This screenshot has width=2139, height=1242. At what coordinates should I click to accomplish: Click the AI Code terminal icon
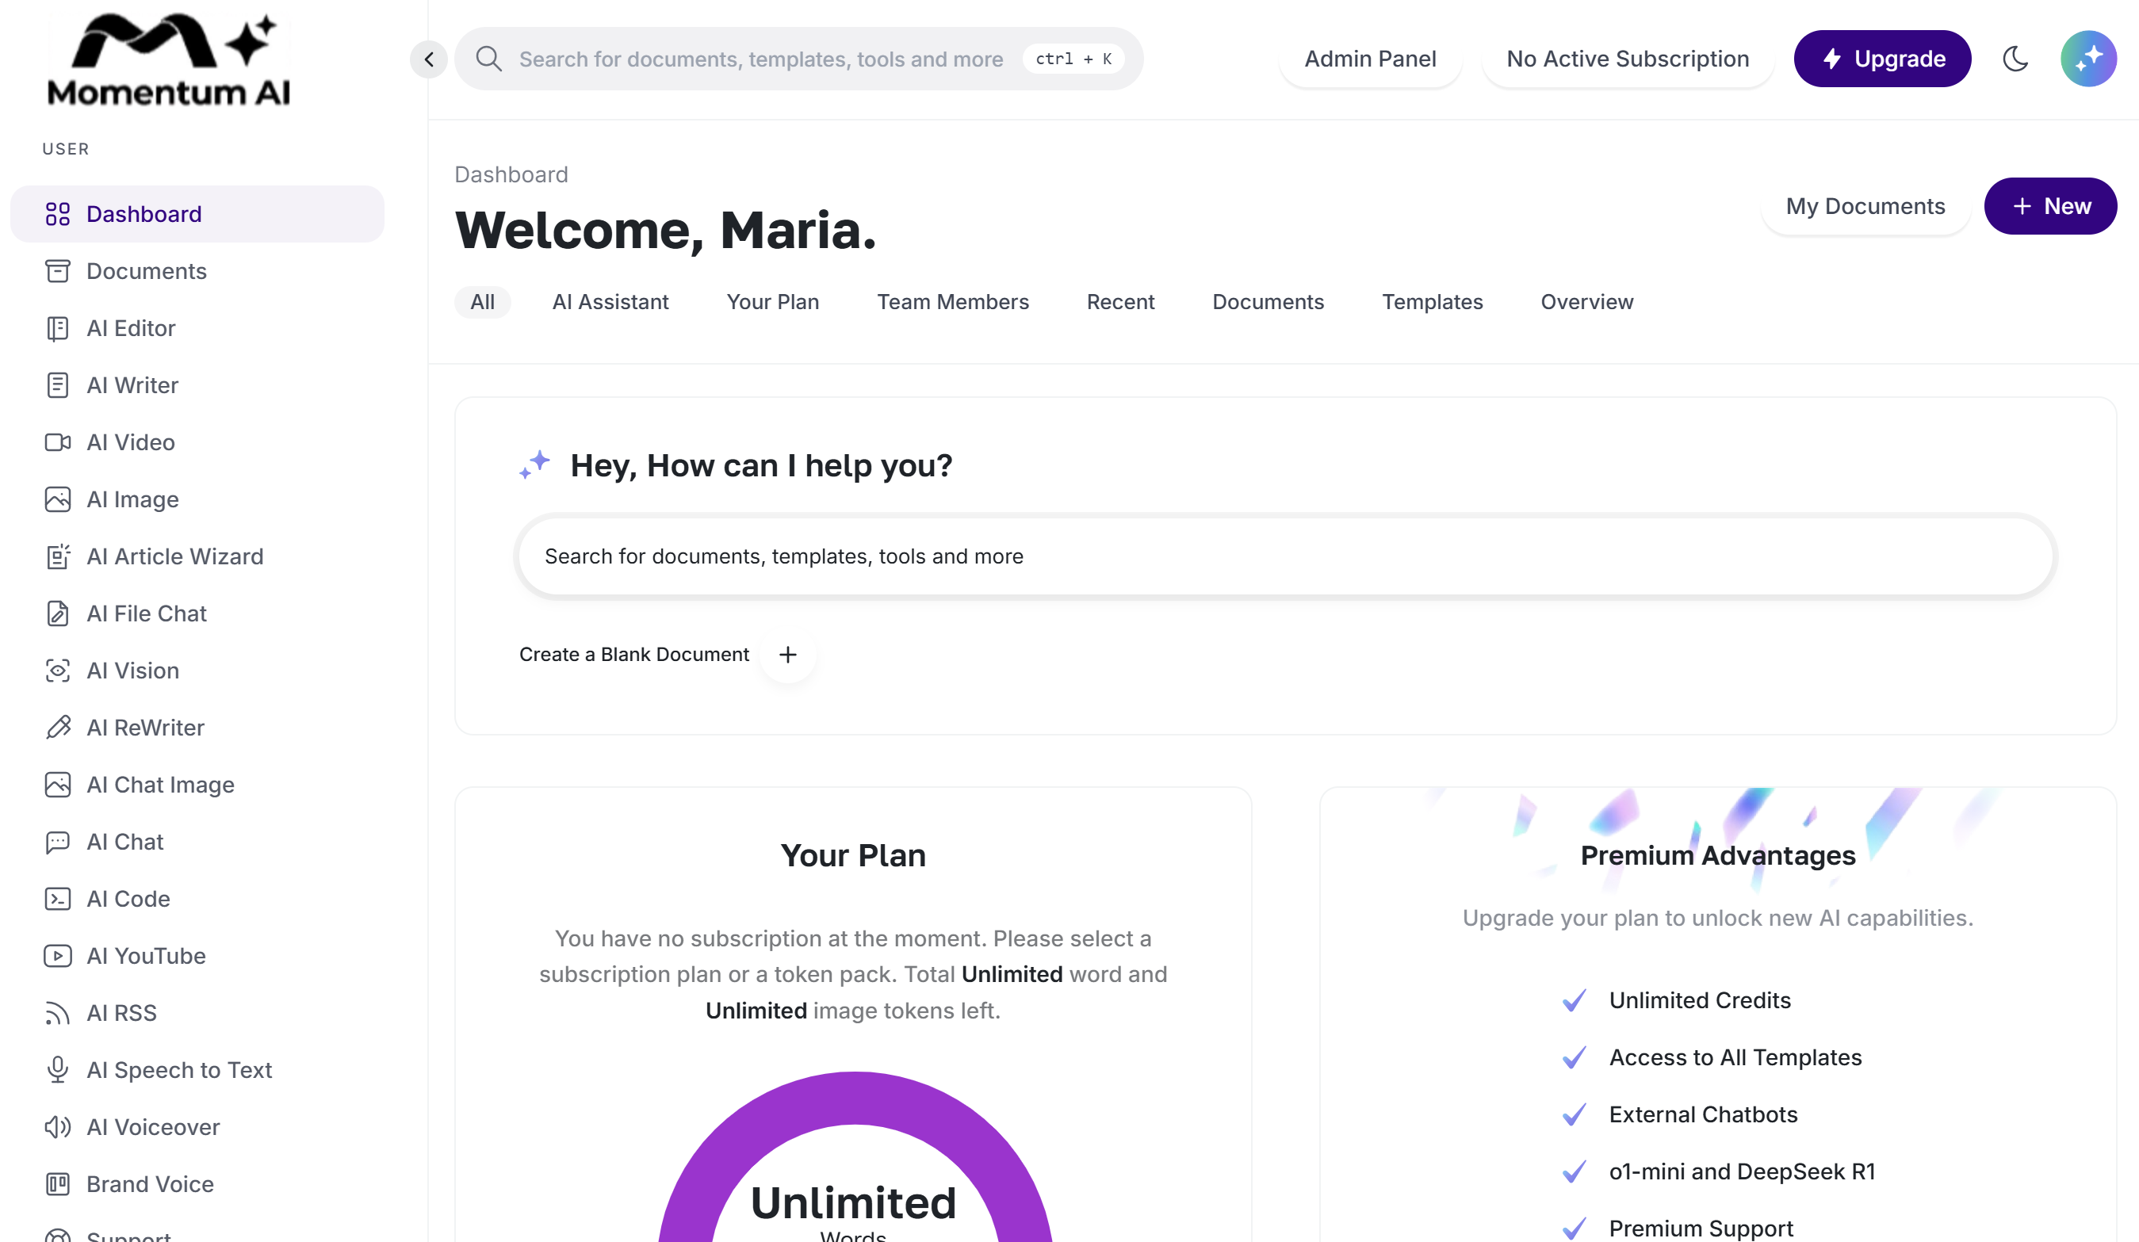(x=57, y=899)
